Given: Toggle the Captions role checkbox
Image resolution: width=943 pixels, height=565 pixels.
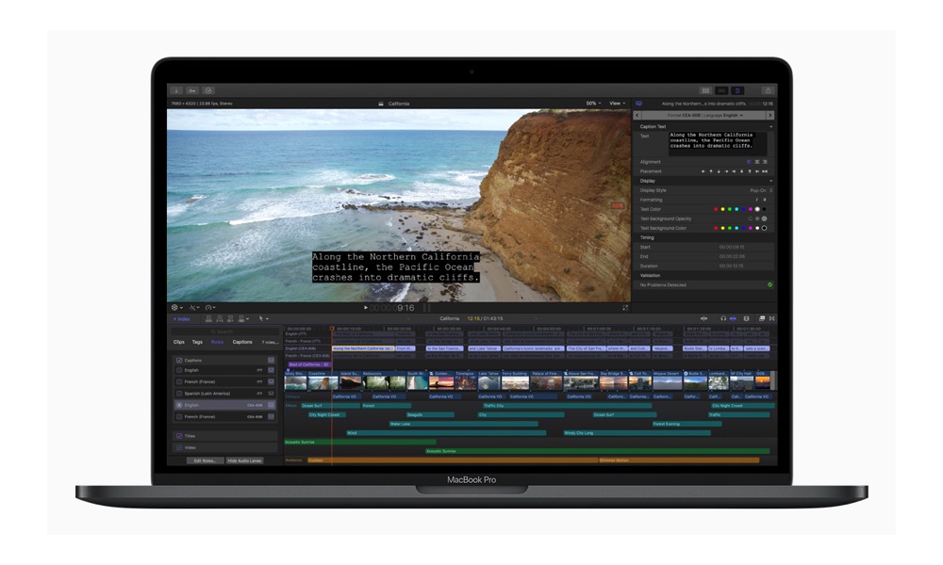Looking at the screenshot, I should click(x=179, y=361).
